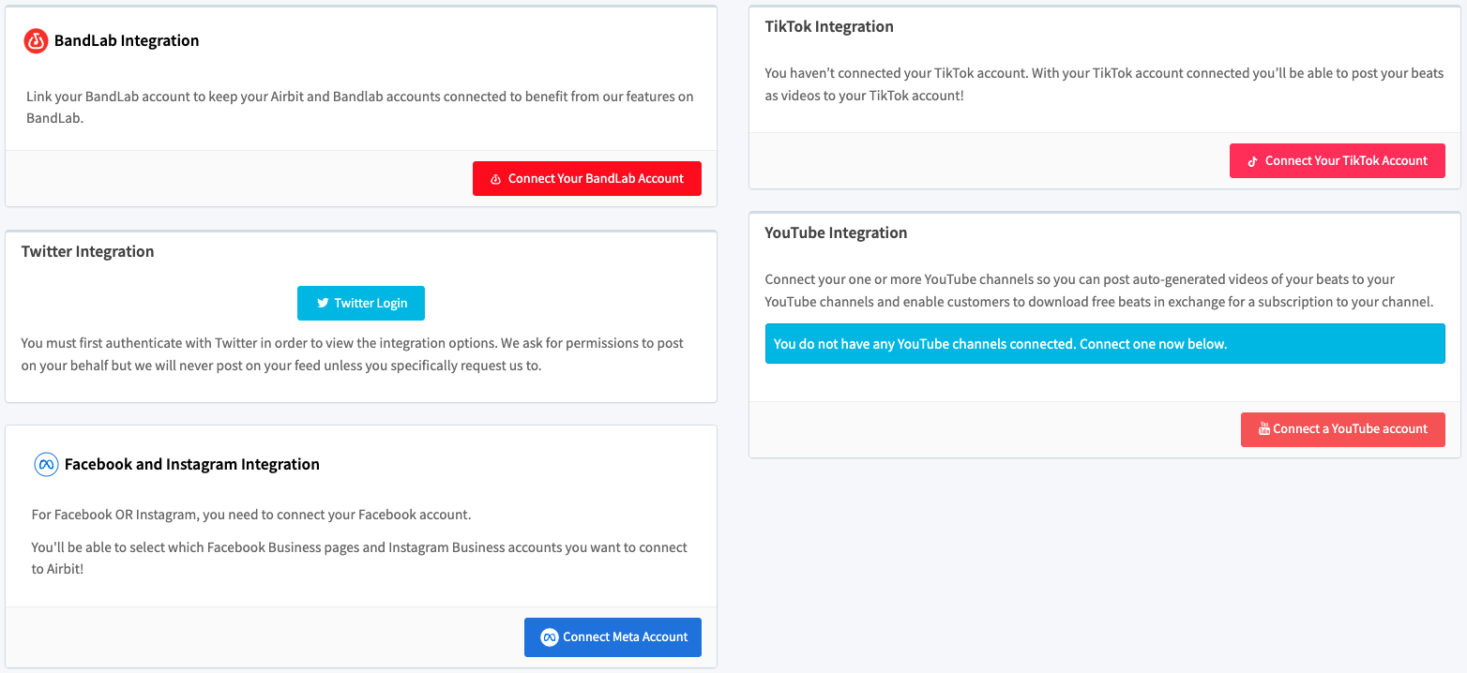Screen dimensions: 1467x673
Task: Click the BandLab Integration heading
Action: coord(127,41)
